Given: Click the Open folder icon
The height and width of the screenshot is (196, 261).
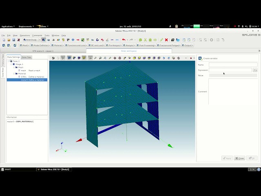Looking at the screenshot, I should pos(9,40).
